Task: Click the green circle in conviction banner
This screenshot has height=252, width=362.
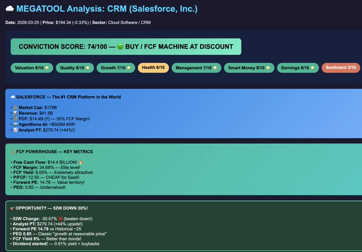Action: tap(120, 46)
